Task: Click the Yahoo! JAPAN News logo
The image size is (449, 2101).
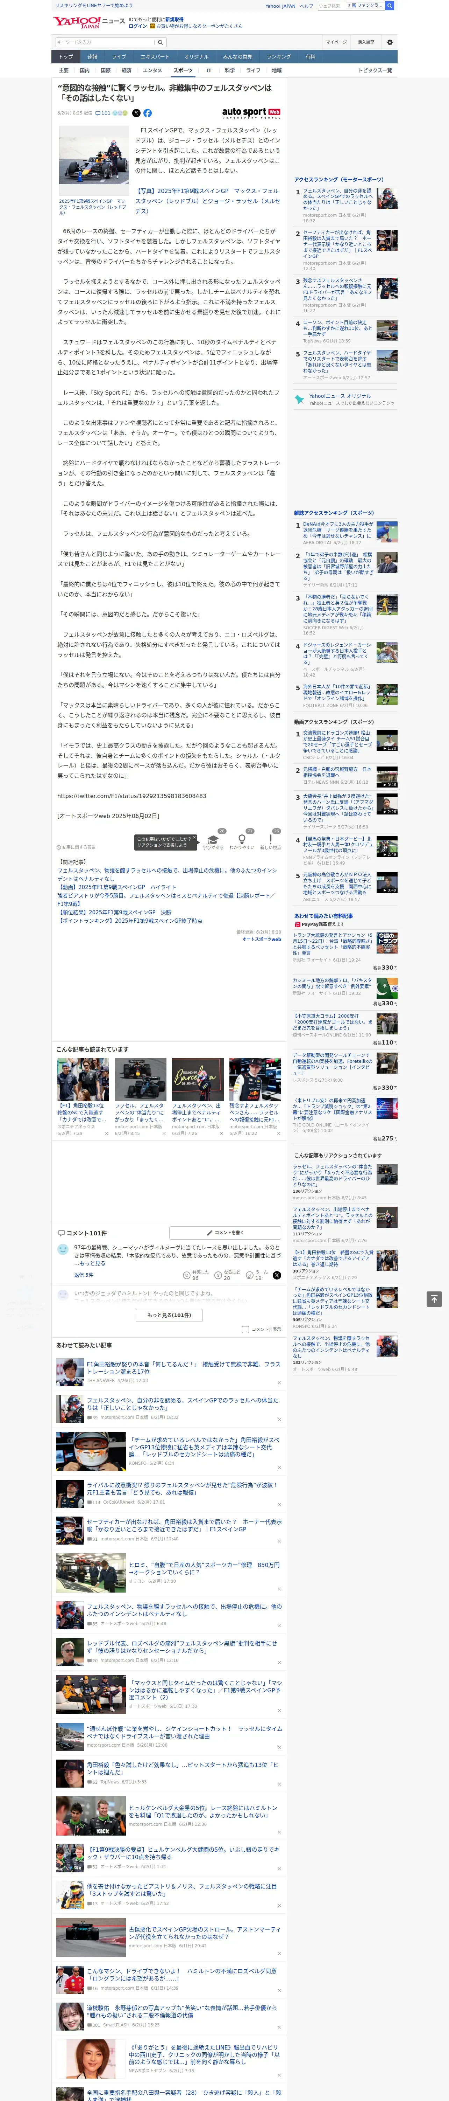Action: tap(89, 22)
